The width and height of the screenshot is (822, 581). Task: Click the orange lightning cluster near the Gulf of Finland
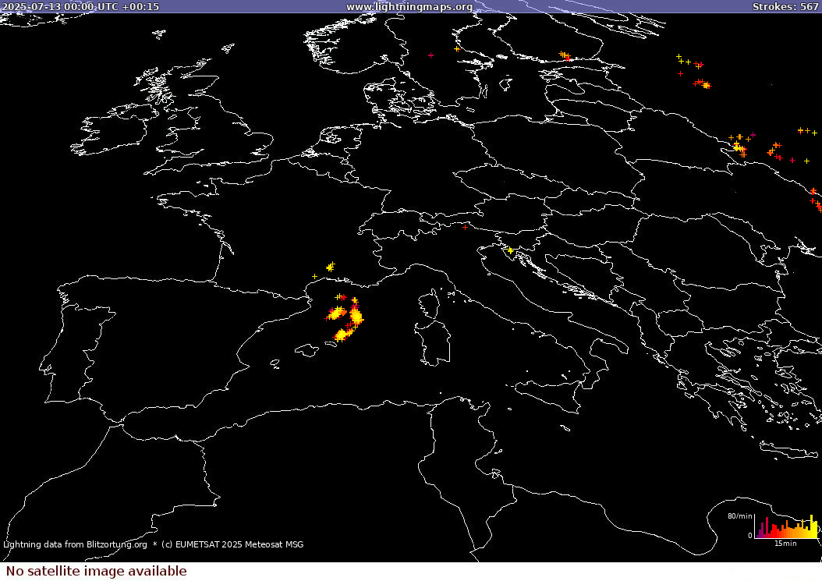coord(565,55)
